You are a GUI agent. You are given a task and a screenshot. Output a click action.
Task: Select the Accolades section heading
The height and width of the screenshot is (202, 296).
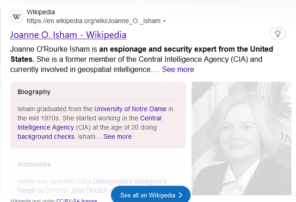point(34,164)
